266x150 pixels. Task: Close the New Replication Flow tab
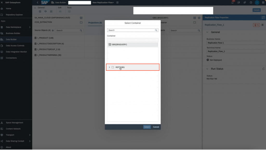tap(117, 3)
